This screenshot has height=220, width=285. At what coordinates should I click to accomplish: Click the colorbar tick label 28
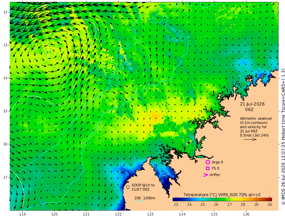(x=243, y=204)
